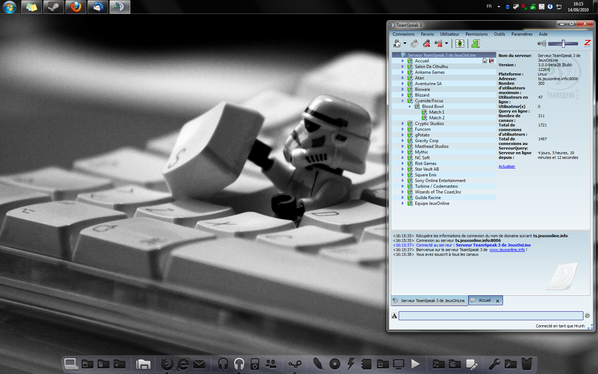Open the text format A button
Viewport: 598px width, 374px height.
coord(394,316)
